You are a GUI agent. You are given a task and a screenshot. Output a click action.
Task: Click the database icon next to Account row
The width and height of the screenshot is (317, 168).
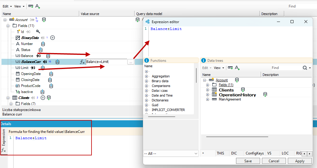44,20
